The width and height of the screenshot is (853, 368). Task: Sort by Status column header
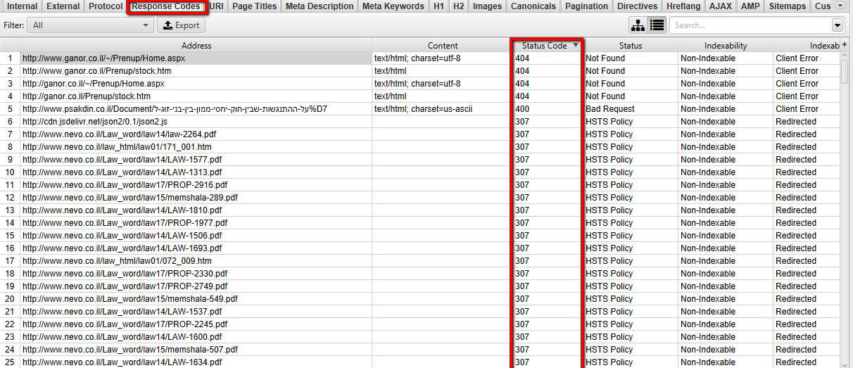[631, 46]
